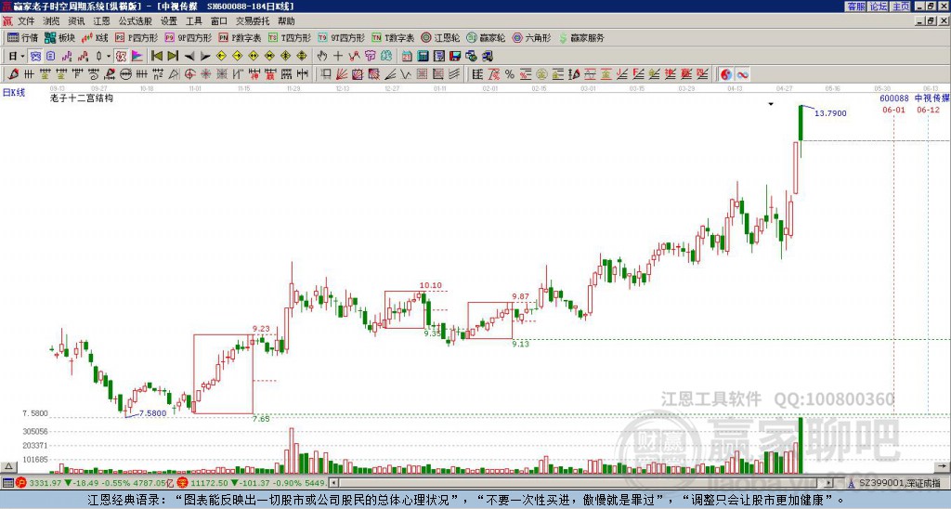Open the T数字表 tool
This screenshot has height=509, width=951.
pyautogui.click(x=393, y=37)
